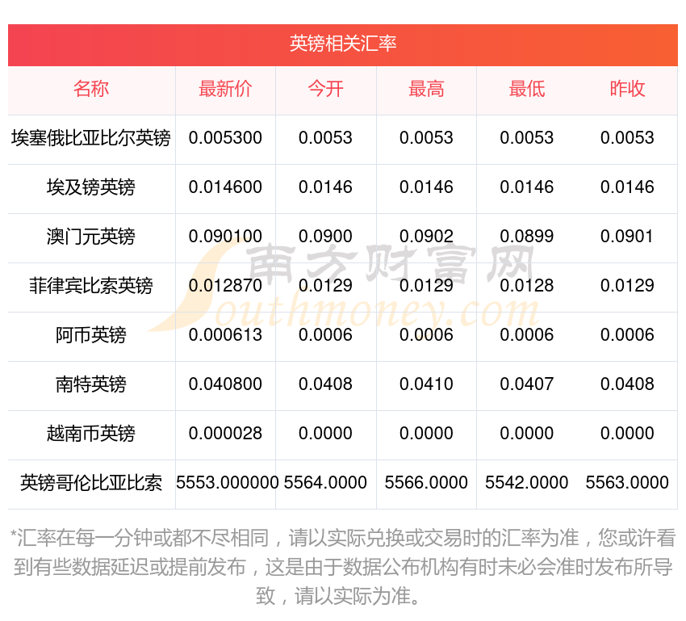
Task: Click the 菲律宾比索英镑 row name
Action: tap(91, 286)
